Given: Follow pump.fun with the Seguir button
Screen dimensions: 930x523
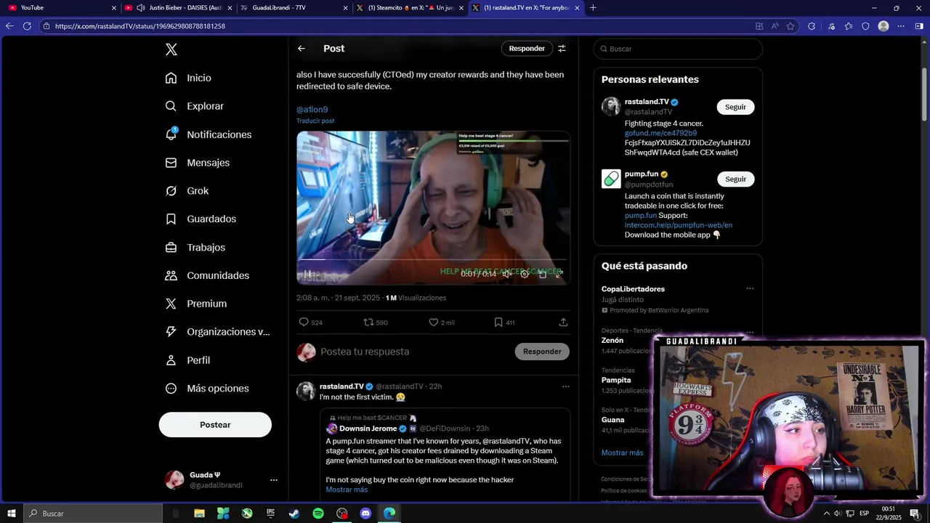Looking at the screenshot, I should coord(735,179).
